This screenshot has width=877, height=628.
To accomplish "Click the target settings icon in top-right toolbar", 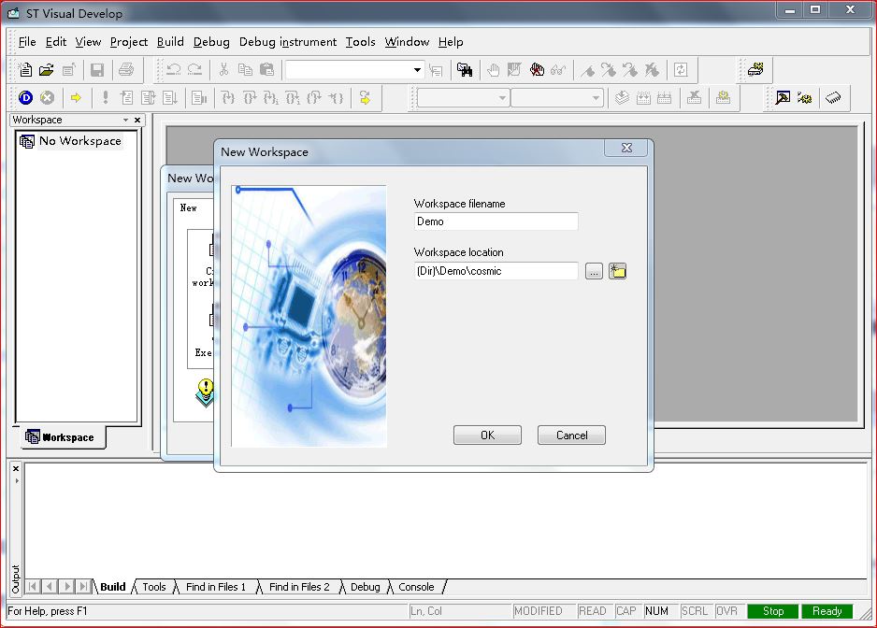I will point(755,70).
